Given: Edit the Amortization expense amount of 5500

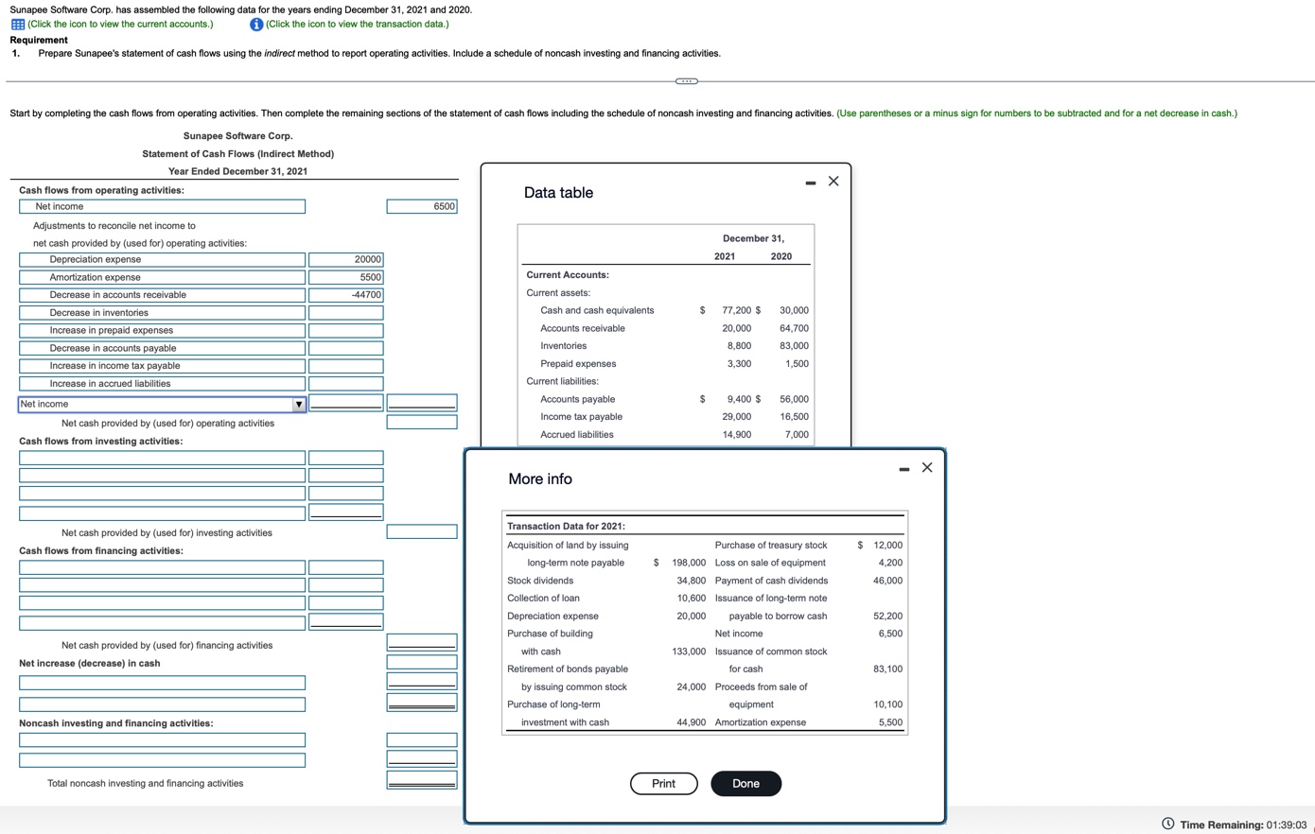Looking at the screenshot, I should click(x=346, y=277).
